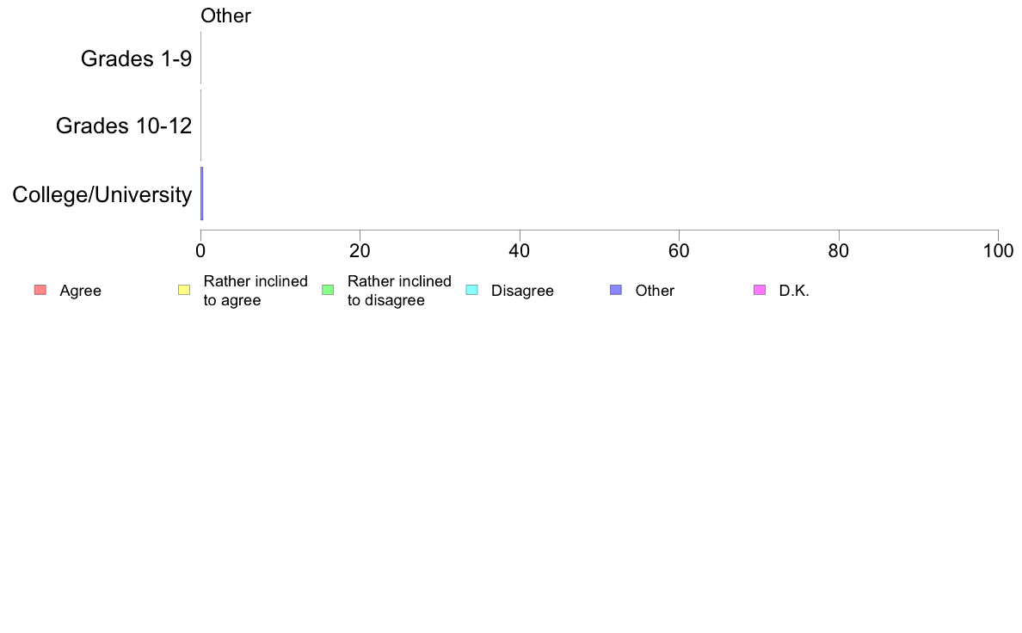Screen dimensions: 1022x633
Task: Click the Grades 1-9 category label
Action: point(136,58)
